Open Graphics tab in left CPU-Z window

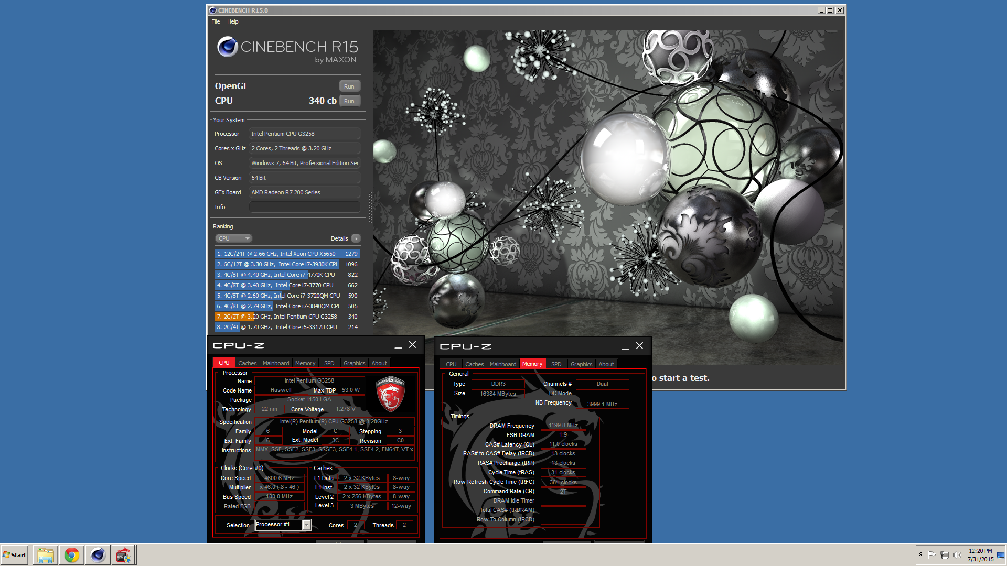pos(355,363)
